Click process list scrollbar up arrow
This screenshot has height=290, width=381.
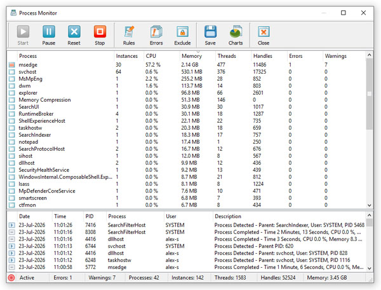coord(370,55)
